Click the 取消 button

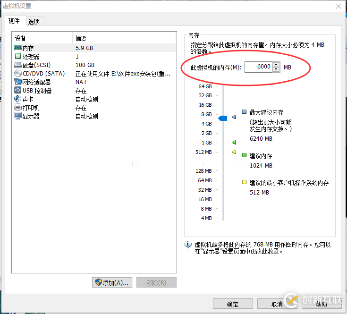coord(277,304)
